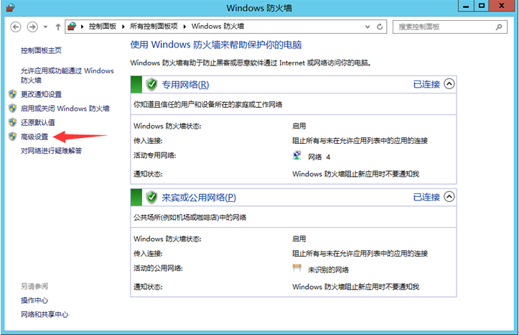Viewport: 519px width, 335px height.
Task: Click the back navigation arrow
Action: pyautogui.click(x=15, y=27)
